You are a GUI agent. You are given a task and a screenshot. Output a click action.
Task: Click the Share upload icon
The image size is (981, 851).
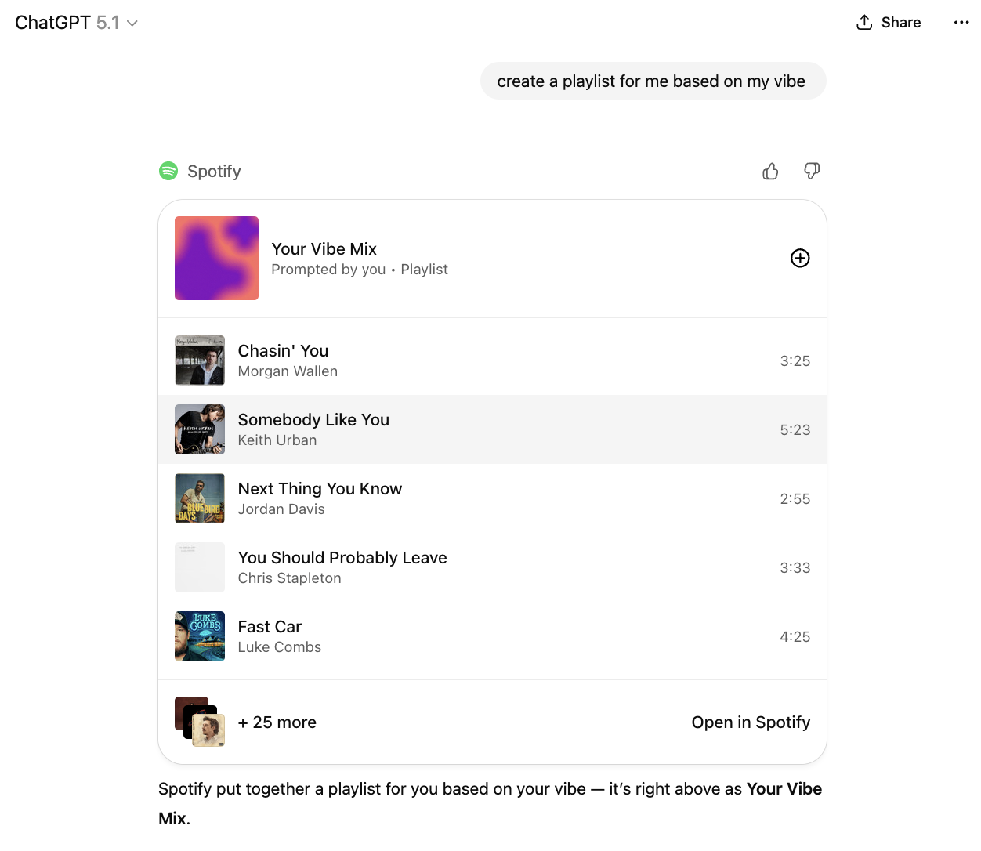pyautogui.click(x=865, y=22)
